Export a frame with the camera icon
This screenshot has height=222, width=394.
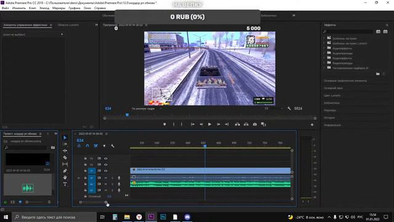pos(255,125)
